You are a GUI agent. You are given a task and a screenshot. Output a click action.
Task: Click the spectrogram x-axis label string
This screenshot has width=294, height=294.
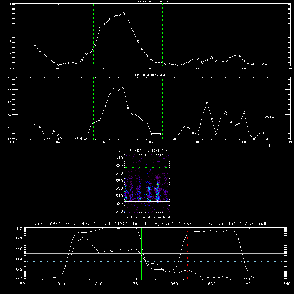click(149, 217)
